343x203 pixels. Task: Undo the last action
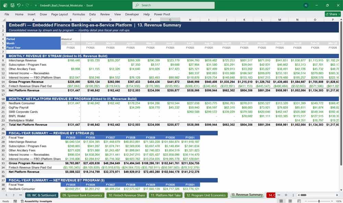pos(19,5)
